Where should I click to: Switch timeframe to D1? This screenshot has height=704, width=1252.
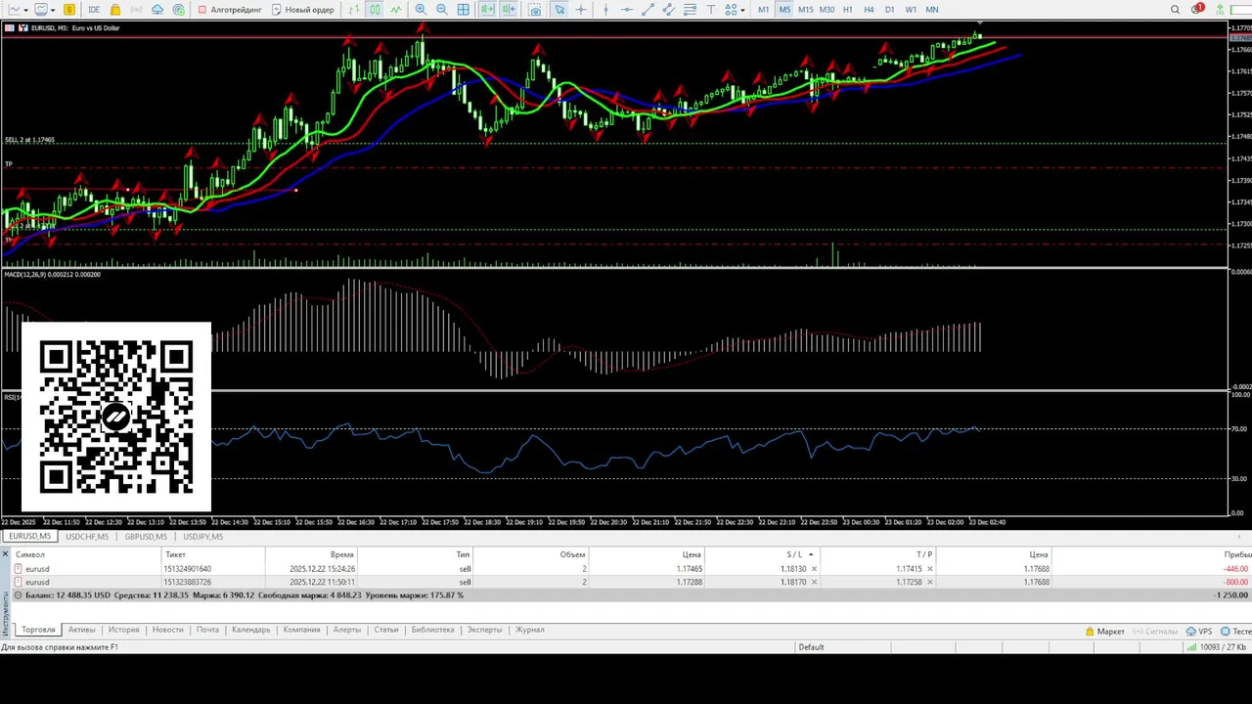pos(890,10)
